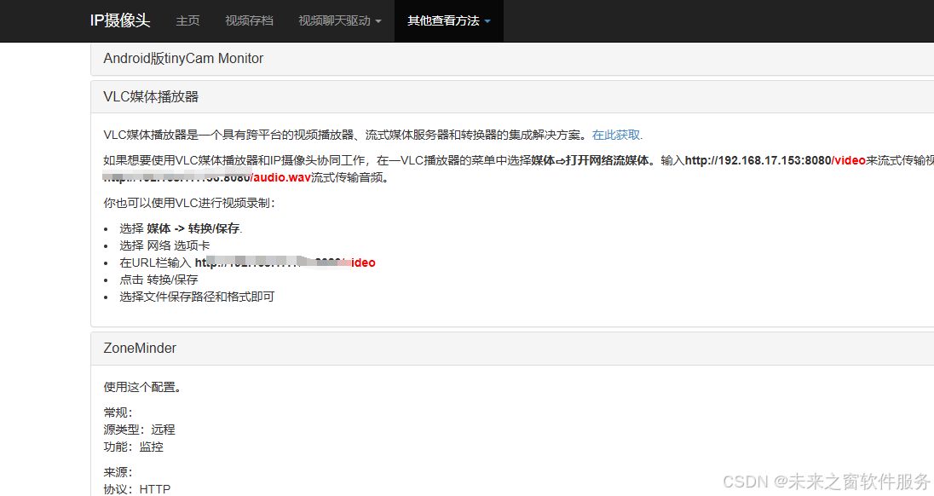Viewport: 934px width, 496px height.
Task: Expand the ZoneMinder panel heading
Action: (512, 349)
